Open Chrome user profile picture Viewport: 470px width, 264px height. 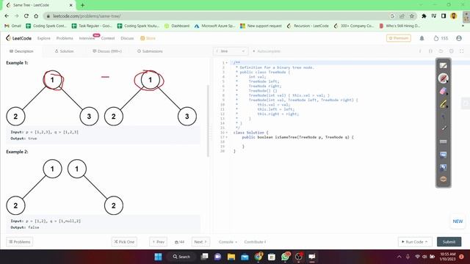pos(454,16)
